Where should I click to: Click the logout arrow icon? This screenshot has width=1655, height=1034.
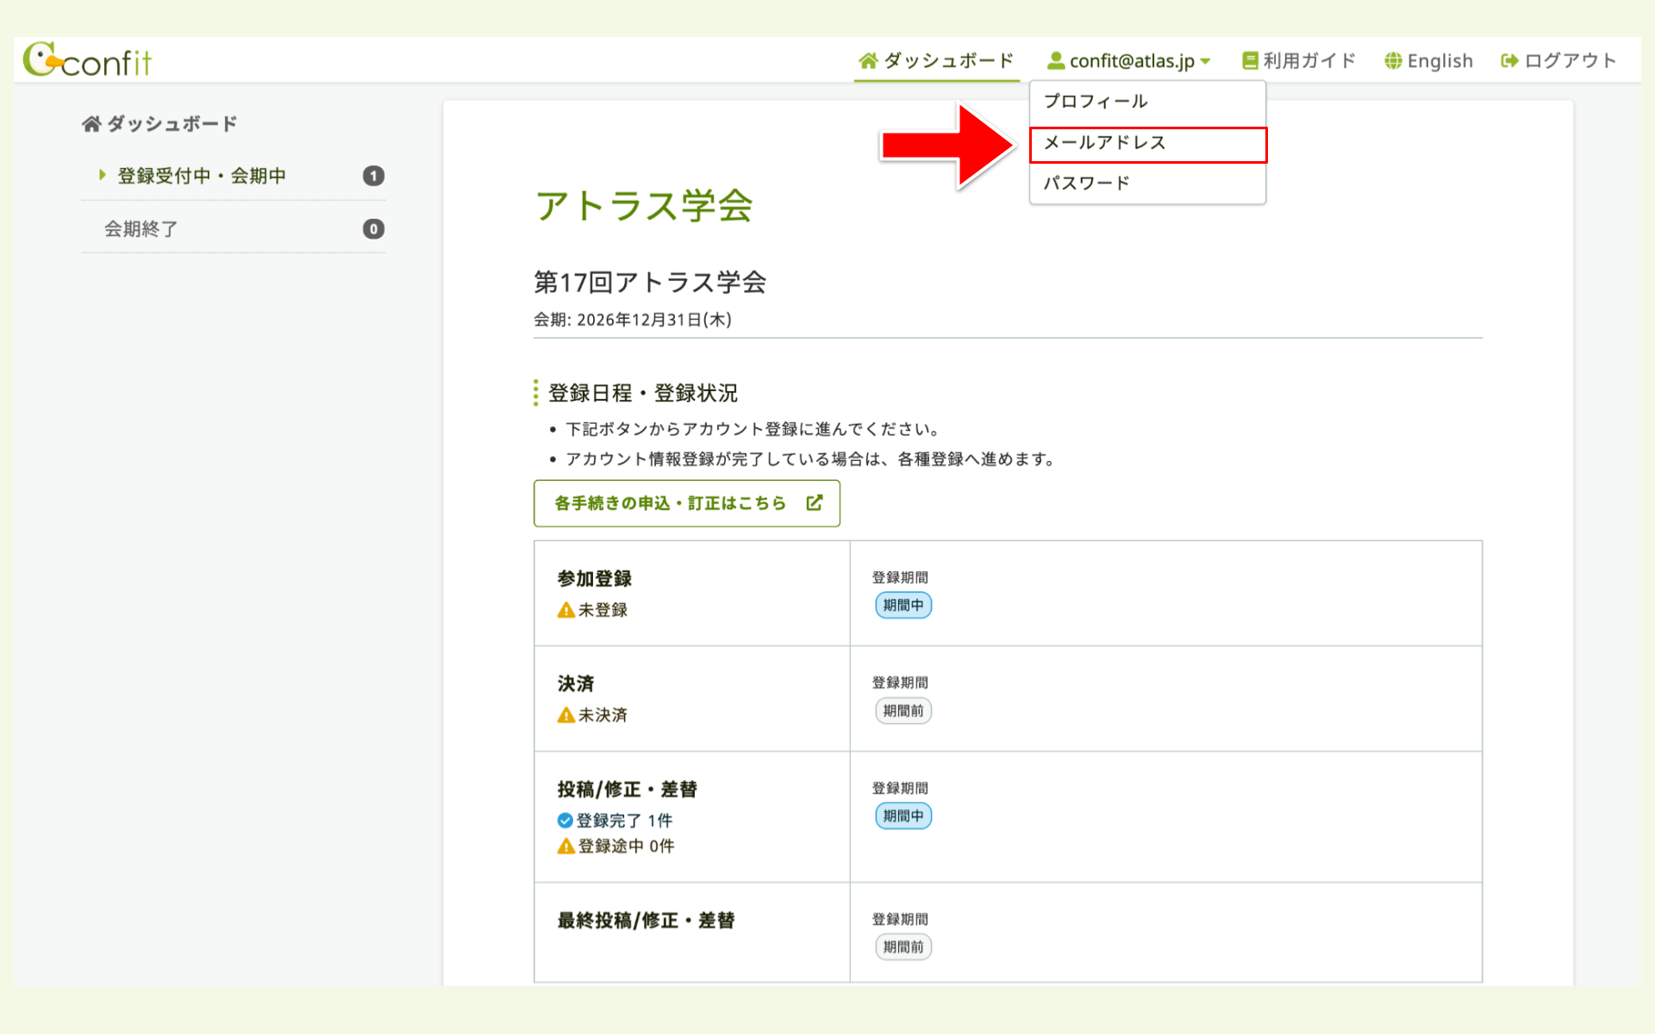(1509, 60)
